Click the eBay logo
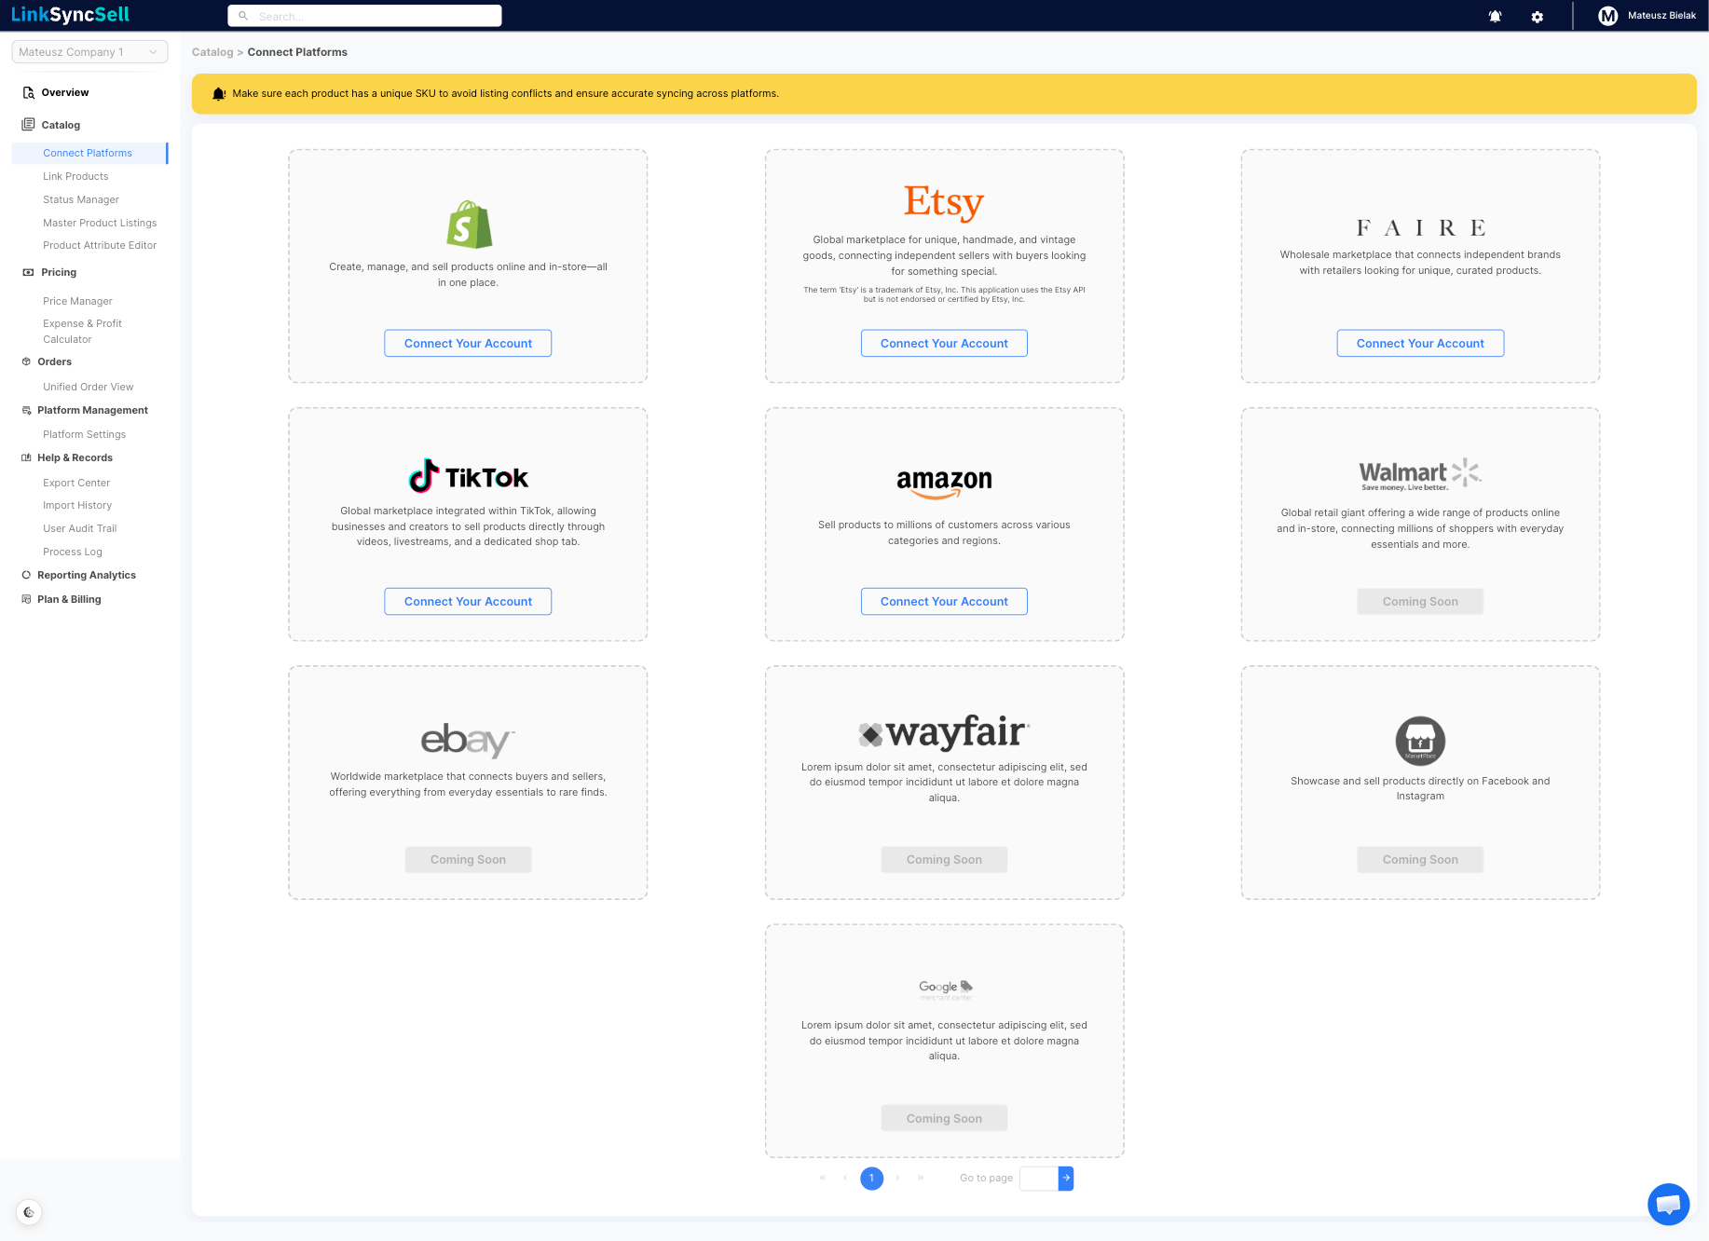The image size is (1709, 1241). pos(468,740)
